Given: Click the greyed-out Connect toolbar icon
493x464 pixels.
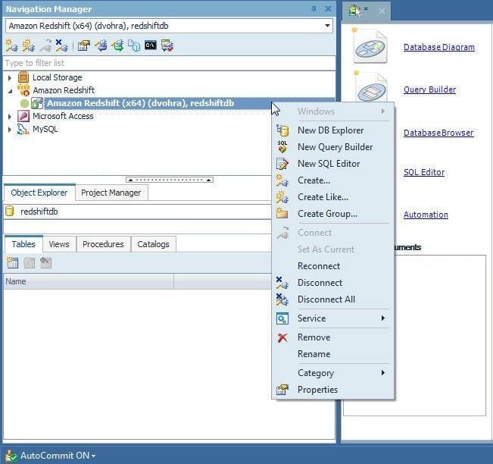Looking at the screenshot, I should [x=45, y=45].
